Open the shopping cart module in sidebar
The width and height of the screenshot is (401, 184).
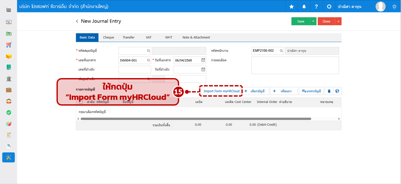tap(9, 45)
